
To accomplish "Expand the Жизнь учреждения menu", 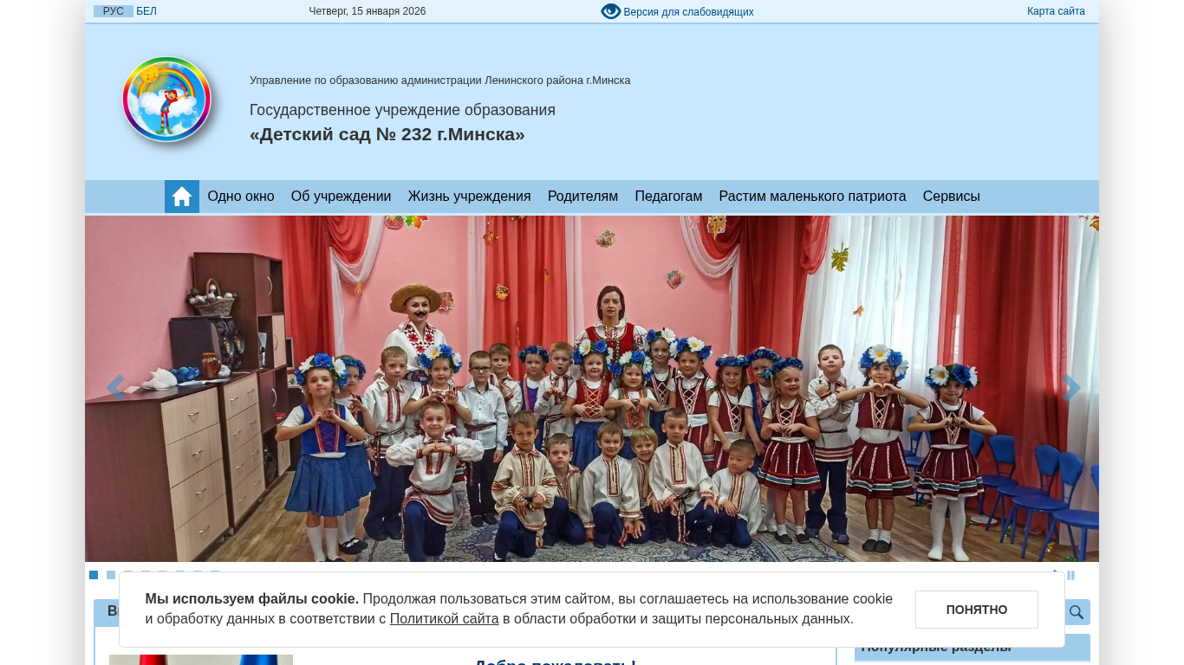I will [x=470, y=197].
